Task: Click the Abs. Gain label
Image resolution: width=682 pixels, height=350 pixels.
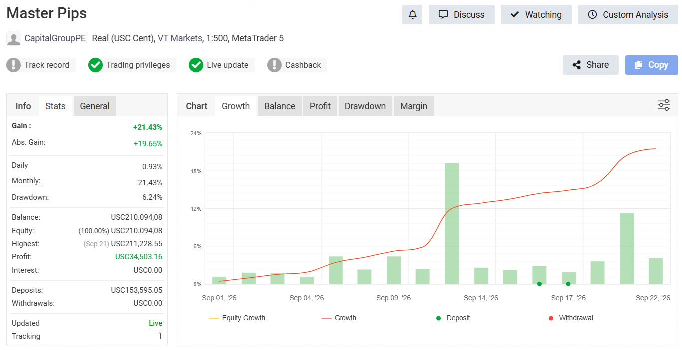Action: tap(29, 143)
